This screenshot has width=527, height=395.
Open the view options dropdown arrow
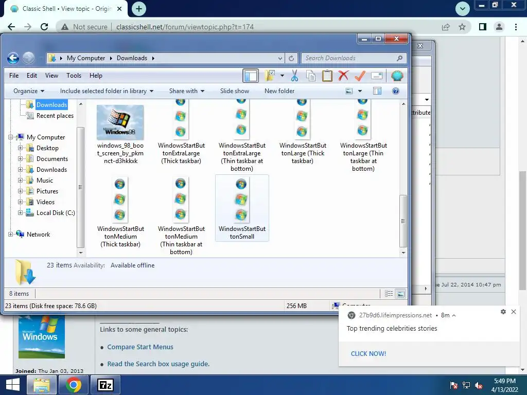360,91
